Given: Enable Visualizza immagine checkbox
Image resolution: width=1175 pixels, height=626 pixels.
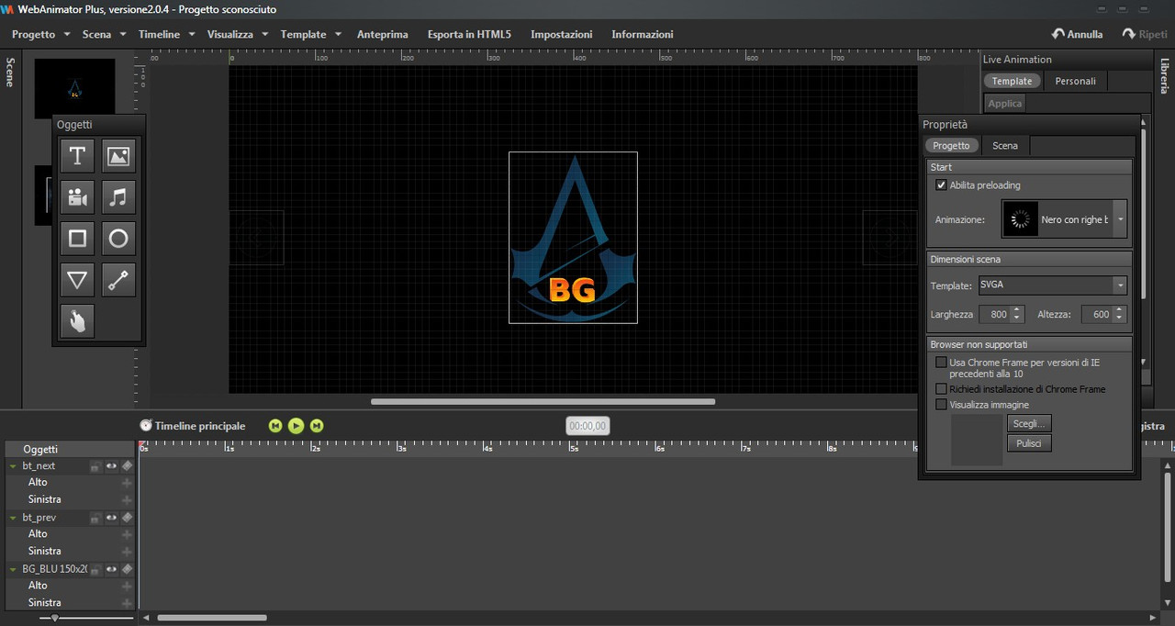Looking at the screenshot, I should click(x=941, y=404).
